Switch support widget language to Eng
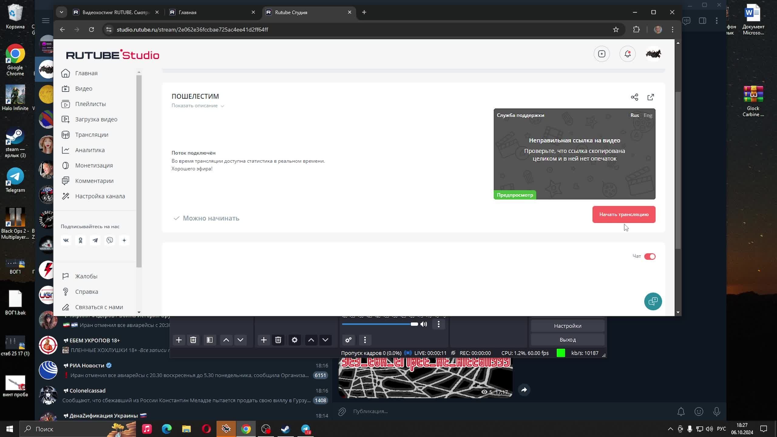This screenshot has height=437, width=777. (x=648, y=115)
